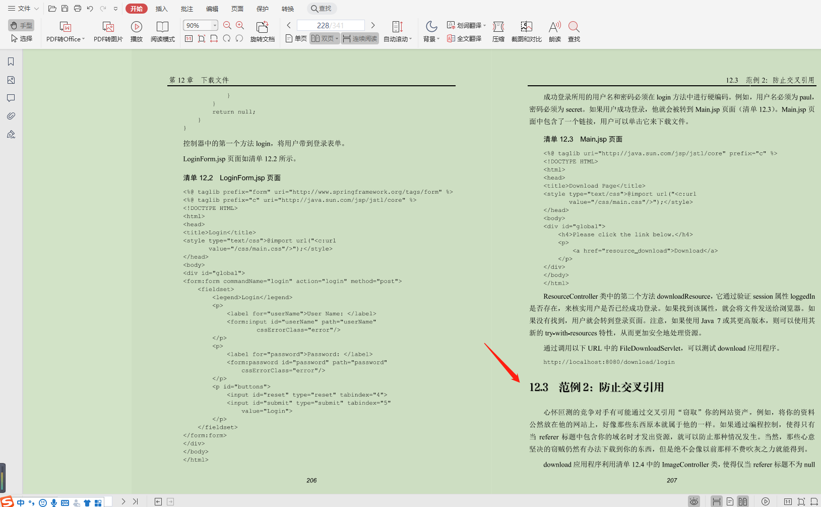821x507 pixels.
Task: Go to previous page arrow in the ribbon
Action: click(289, 25)
